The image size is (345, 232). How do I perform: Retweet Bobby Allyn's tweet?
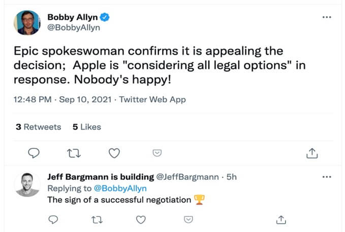[x=74, y=153]
